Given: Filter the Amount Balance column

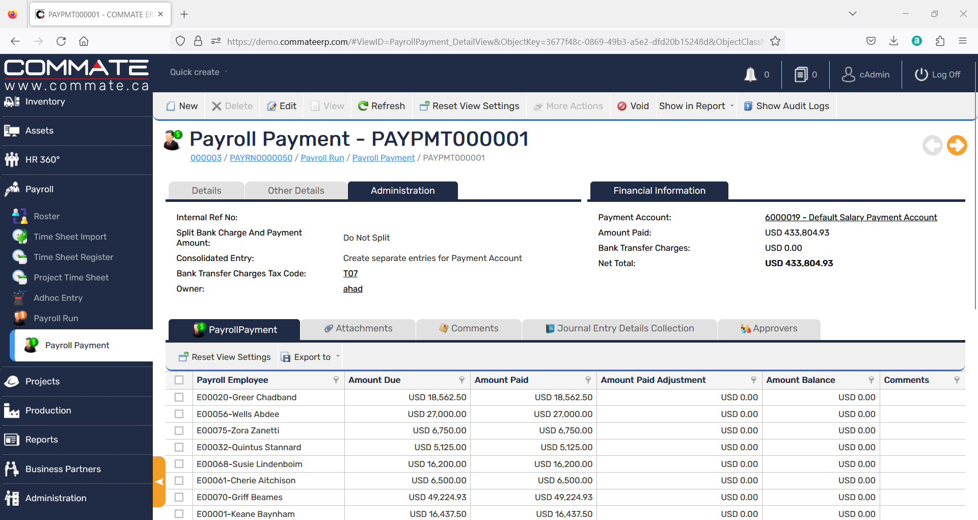Looking at the screenshot, I should click(871, 380).
